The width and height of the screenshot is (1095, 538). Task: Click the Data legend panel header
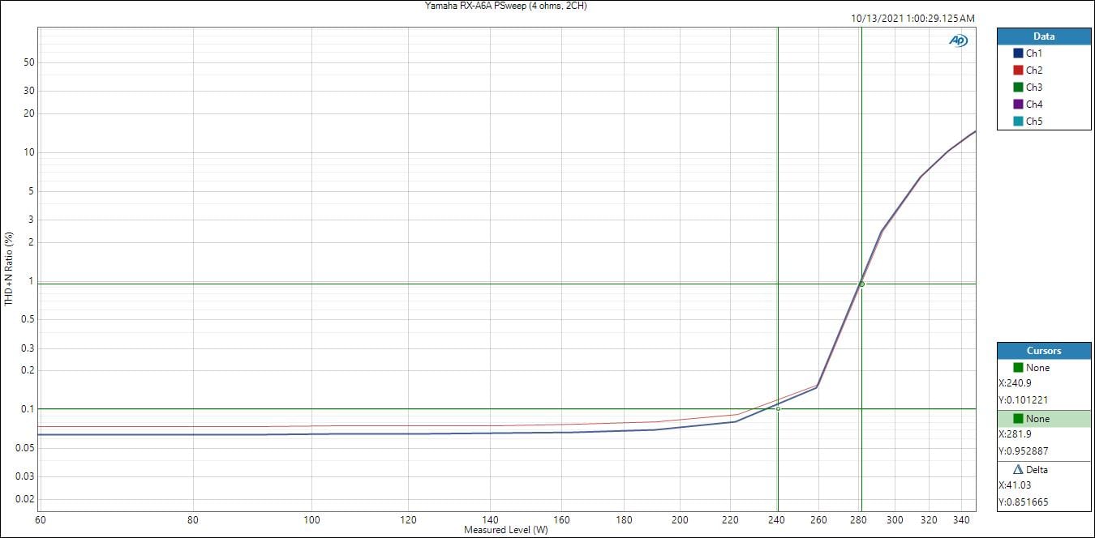[x=1044, y=36]
